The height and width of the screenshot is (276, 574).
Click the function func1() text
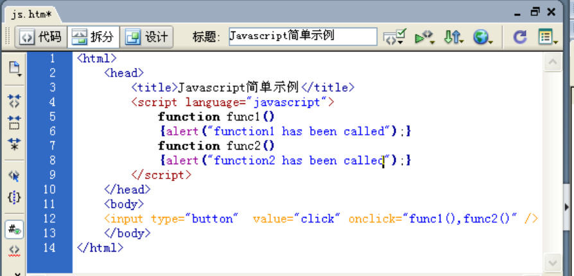[216, 117]
